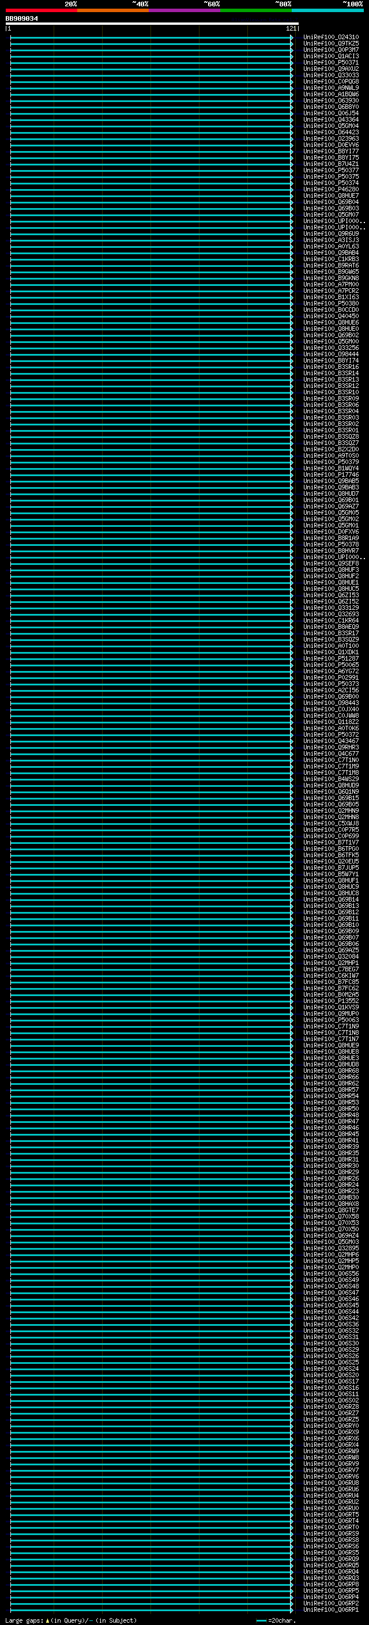
Task: Select hit label UniRef100_Q9SEF8
Action: 331,563
